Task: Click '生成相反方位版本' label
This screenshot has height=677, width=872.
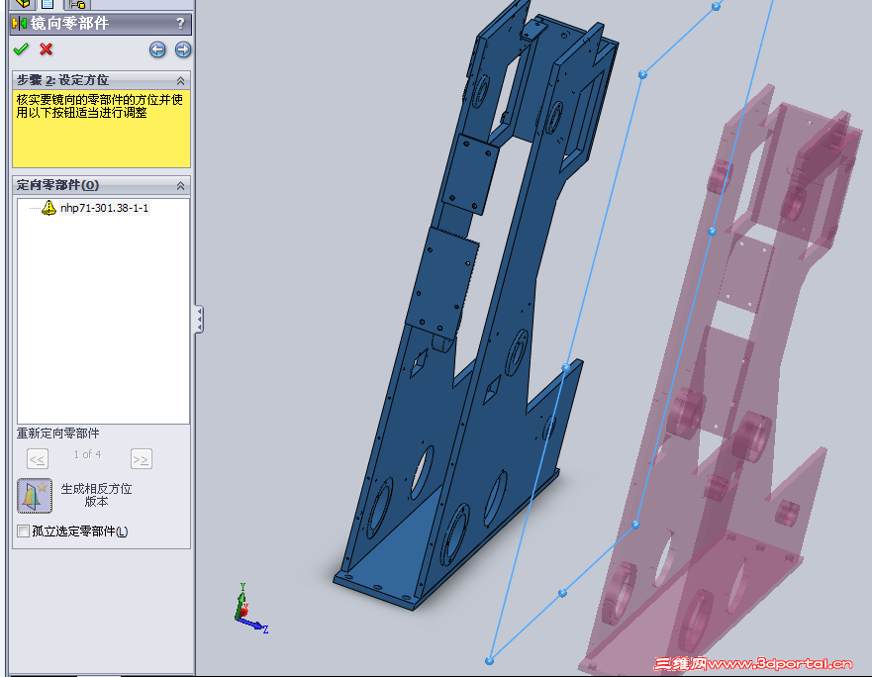Action: click(96, 495)
